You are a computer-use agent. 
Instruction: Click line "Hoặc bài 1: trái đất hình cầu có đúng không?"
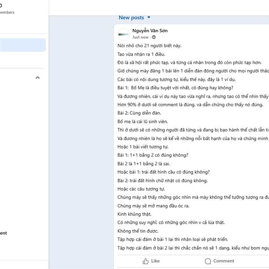pyautogui.click(x=164, y=172)
